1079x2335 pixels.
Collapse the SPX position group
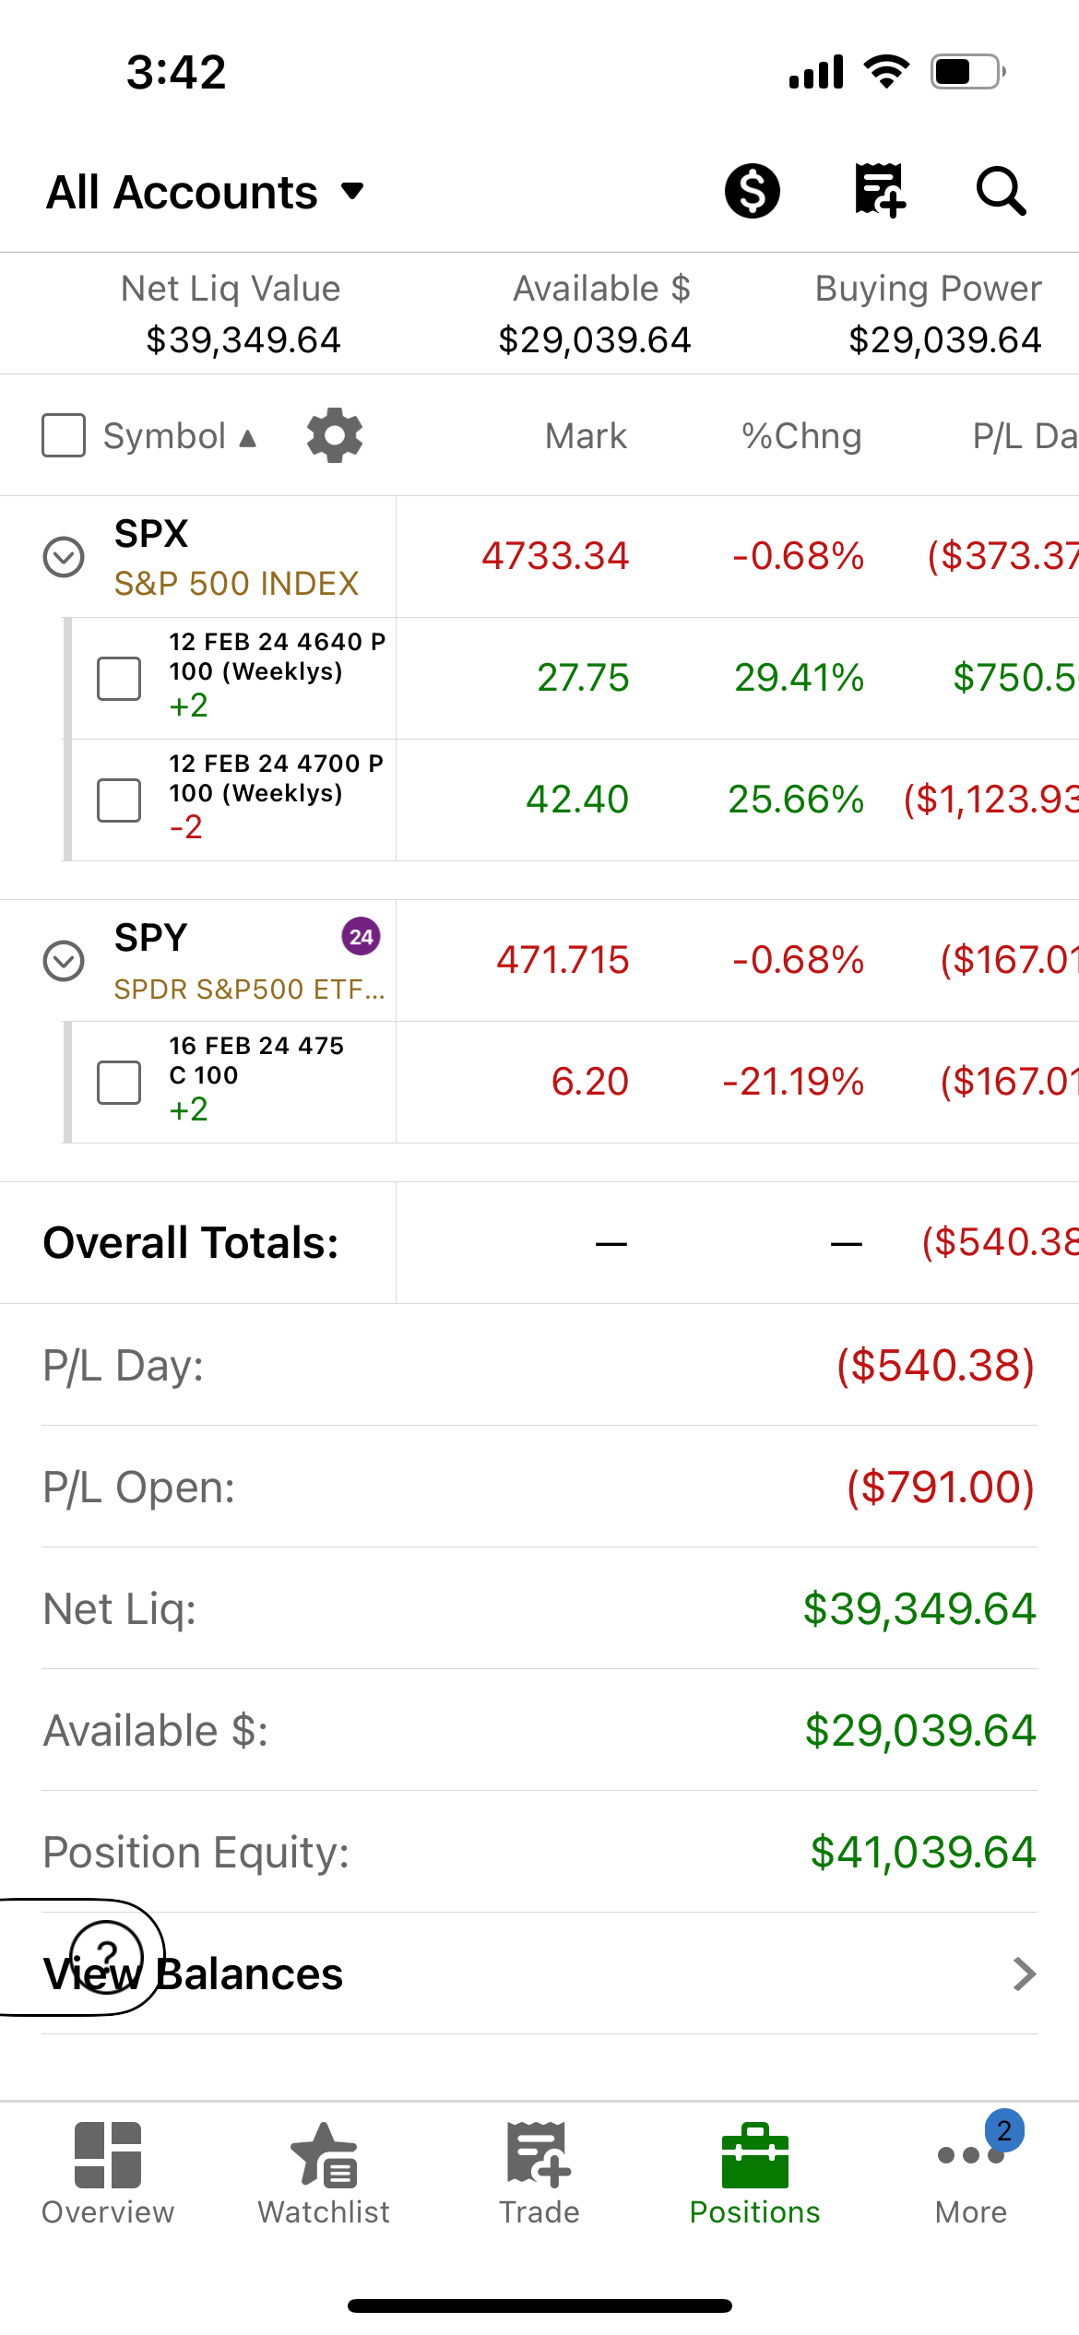(x=64, y=557)
